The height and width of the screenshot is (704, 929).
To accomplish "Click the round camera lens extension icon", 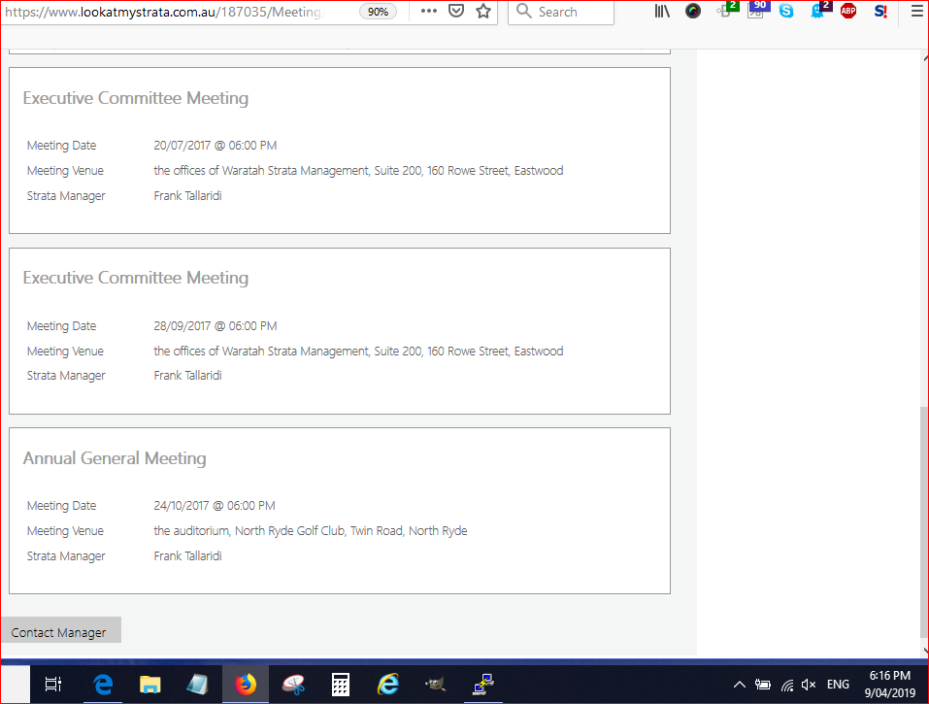I will pos(692,11).
